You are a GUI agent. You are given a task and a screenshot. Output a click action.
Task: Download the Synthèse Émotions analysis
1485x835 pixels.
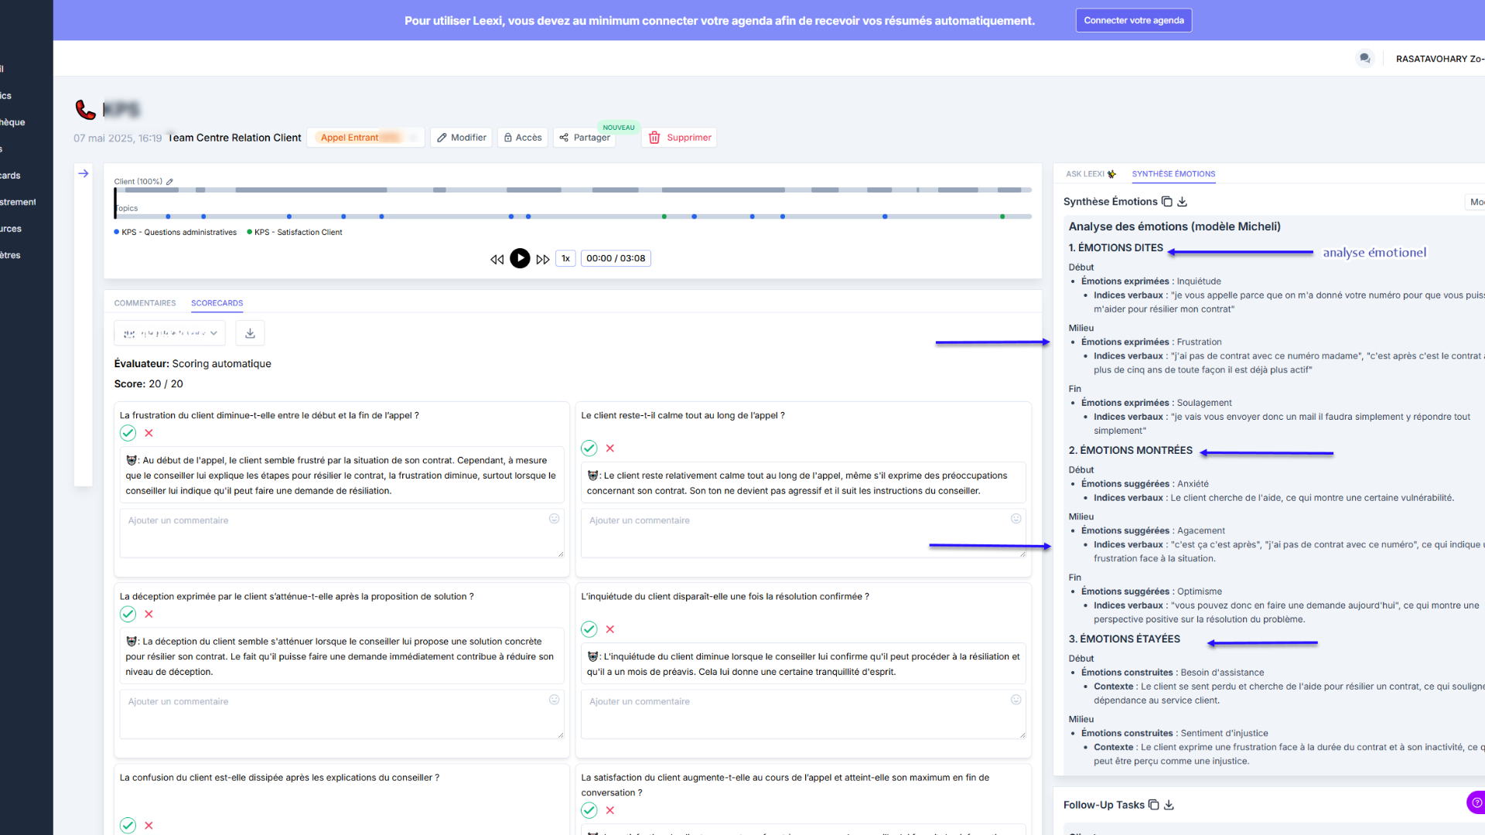point(1181,201)
